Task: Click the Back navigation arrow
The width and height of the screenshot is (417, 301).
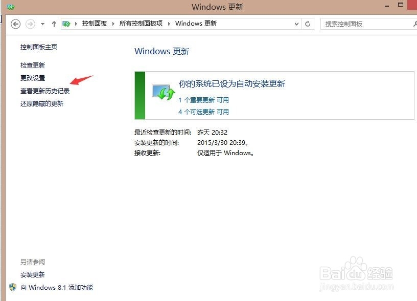Action: coord(16,24)
